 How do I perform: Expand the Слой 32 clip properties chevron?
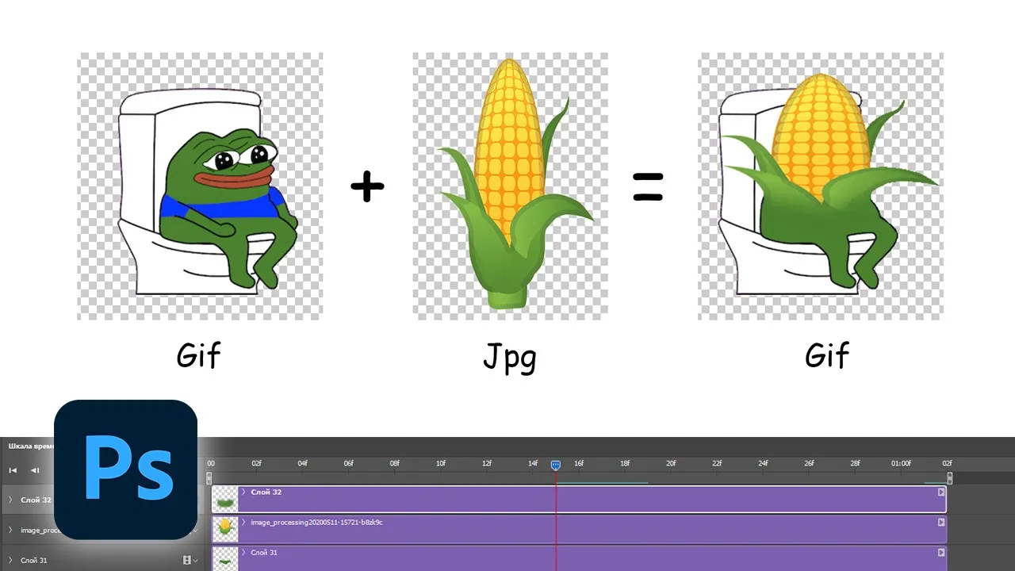click(244, 492)
